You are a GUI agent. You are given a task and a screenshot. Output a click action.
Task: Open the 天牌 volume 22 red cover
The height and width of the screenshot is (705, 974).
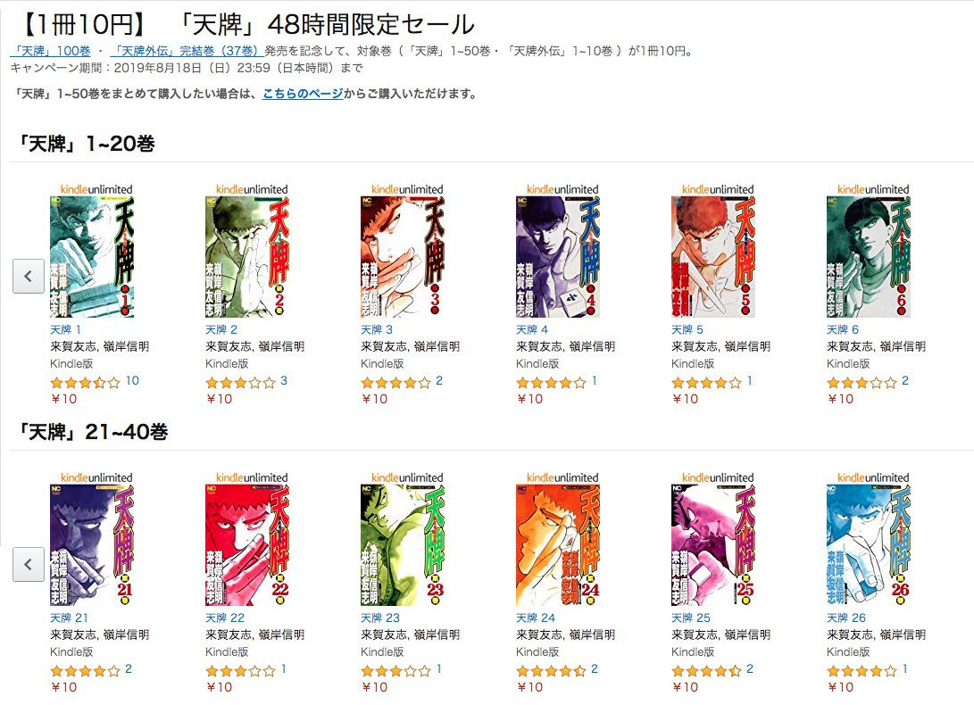pyautogui.click(x=247, y=545)
